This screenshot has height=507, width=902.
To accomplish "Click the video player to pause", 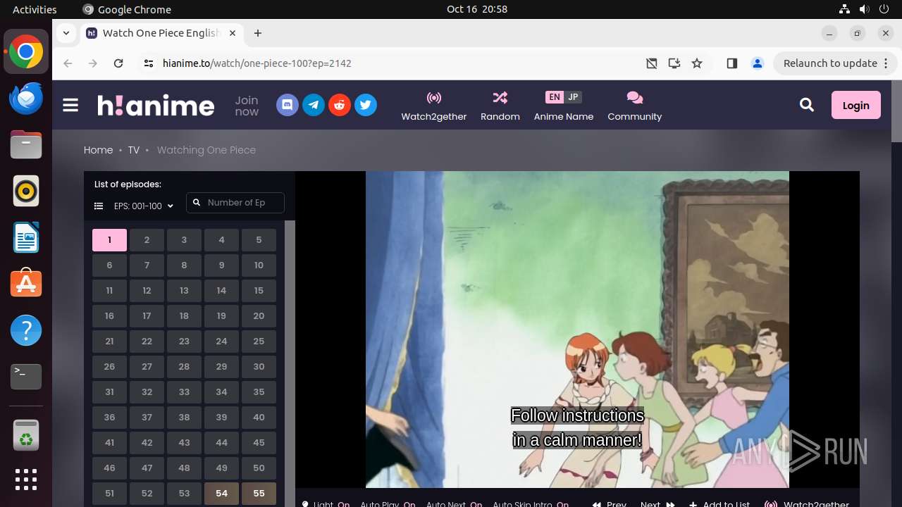I will (x=577, y=330).
